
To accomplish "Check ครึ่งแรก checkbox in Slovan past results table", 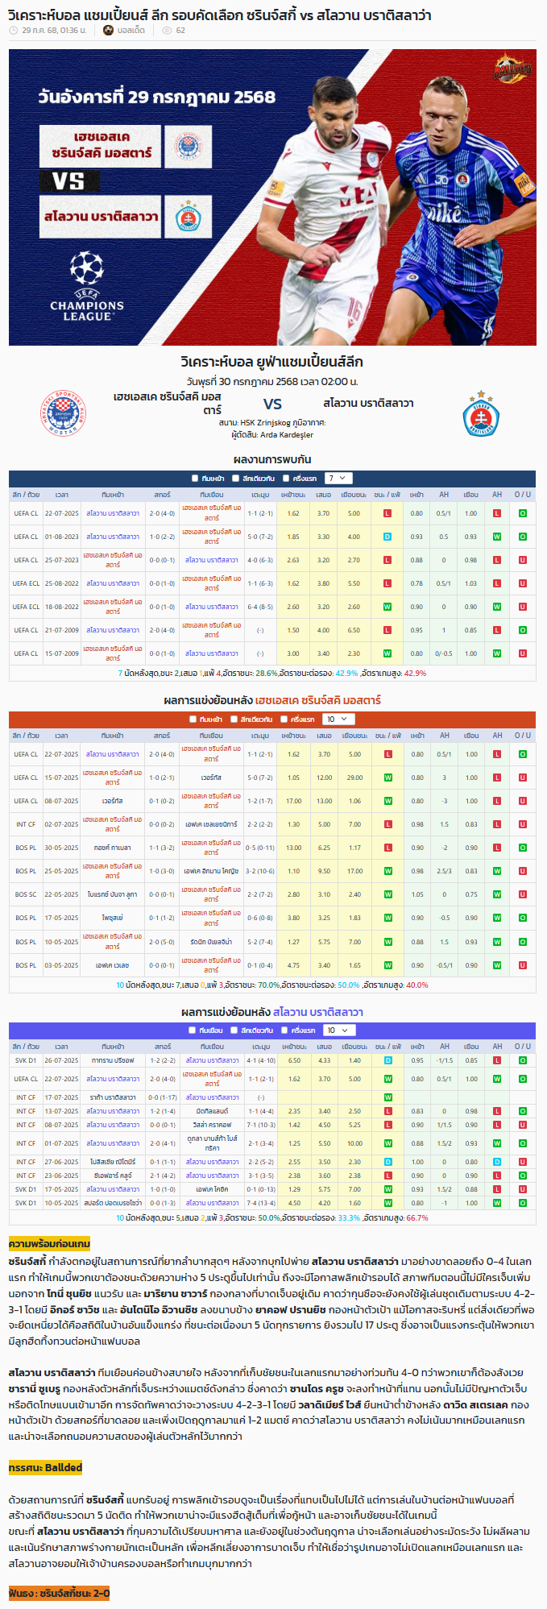I will pos(284,1031).
